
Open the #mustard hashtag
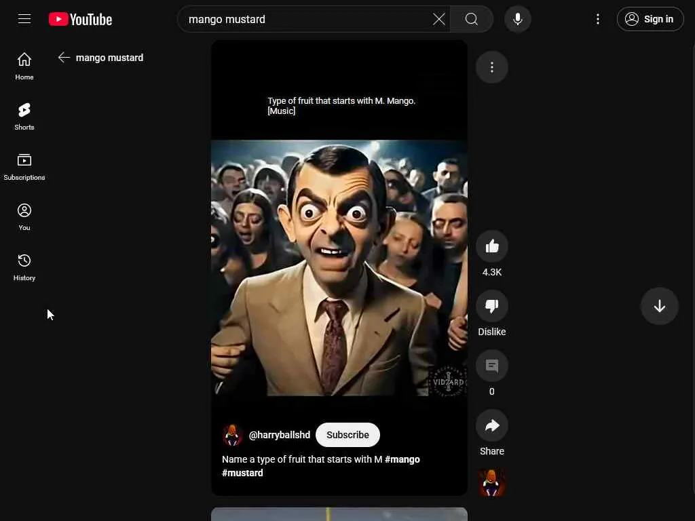point(242,473)
